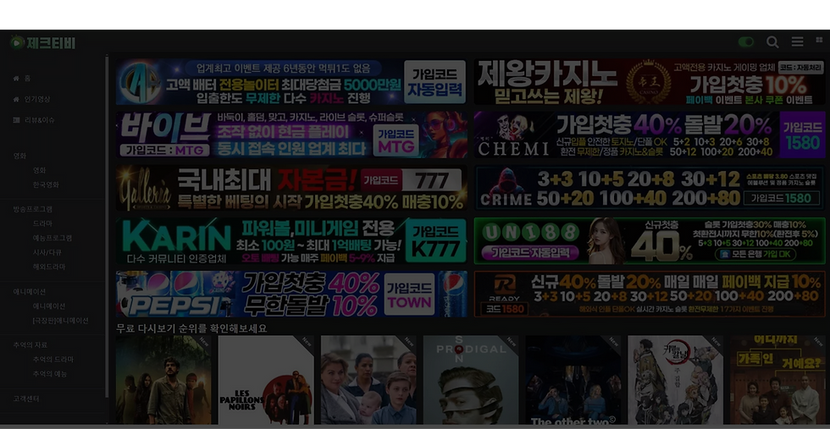Open the hamburger menu icon

coord(797,41)
